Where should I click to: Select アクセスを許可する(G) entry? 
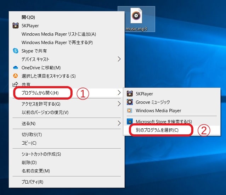click(x=67, y=104)
